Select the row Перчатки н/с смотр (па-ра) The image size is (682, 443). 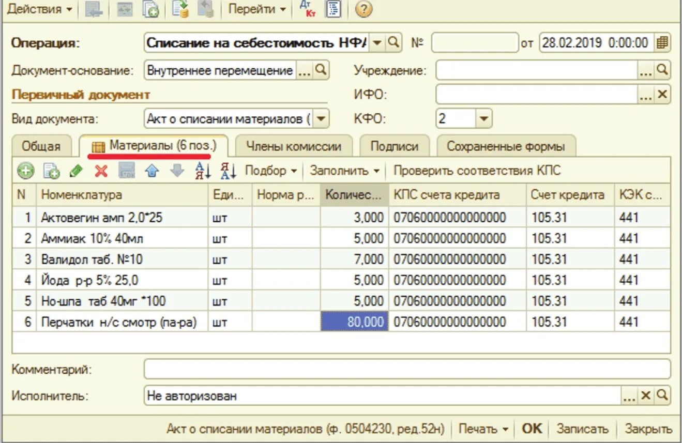click(341, 322)
